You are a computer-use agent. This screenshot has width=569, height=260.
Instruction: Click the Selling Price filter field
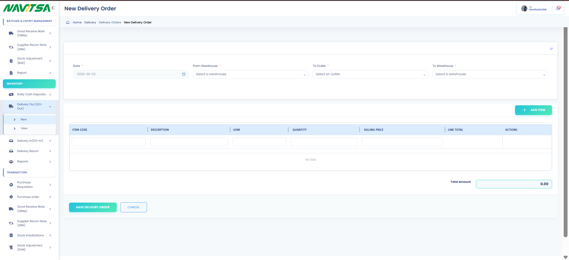(x=402, y=142)
